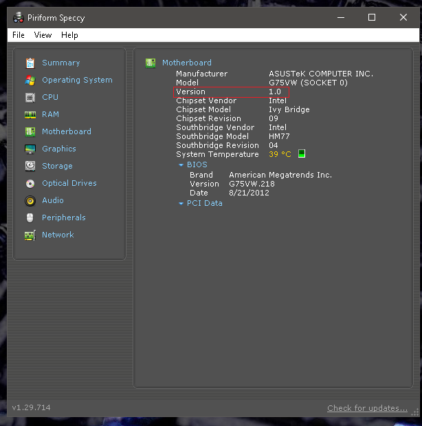The width and height of the screenshot is (422, 426).
Task: Maximize the Speccy window
Action: click(x=372, y=17)
